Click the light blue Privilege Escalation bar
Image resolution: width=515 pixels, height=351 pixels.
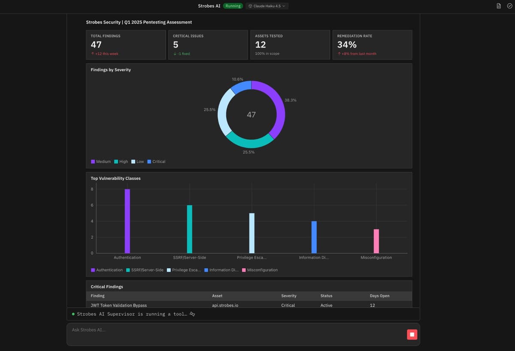(x=252, y=233)
